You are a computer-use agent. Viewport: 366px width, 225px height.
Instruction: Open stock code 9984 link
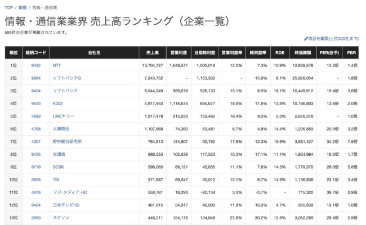click(35, 78)
